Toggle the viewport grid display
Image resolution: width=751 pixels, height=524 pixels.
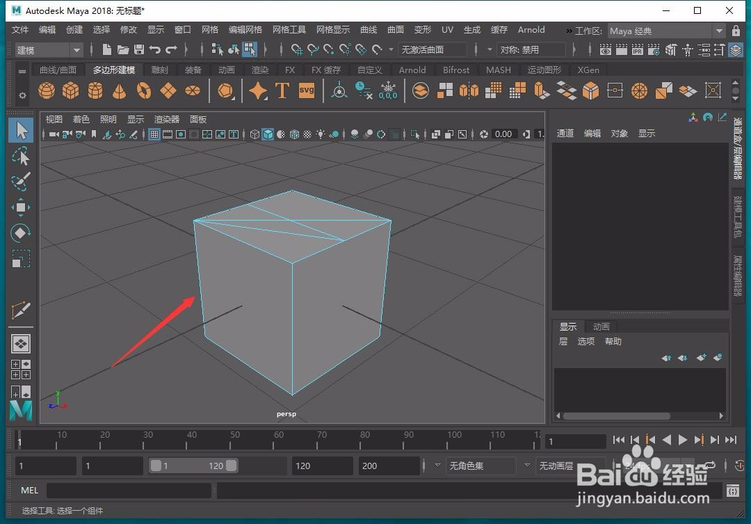[x=154, y=134]
